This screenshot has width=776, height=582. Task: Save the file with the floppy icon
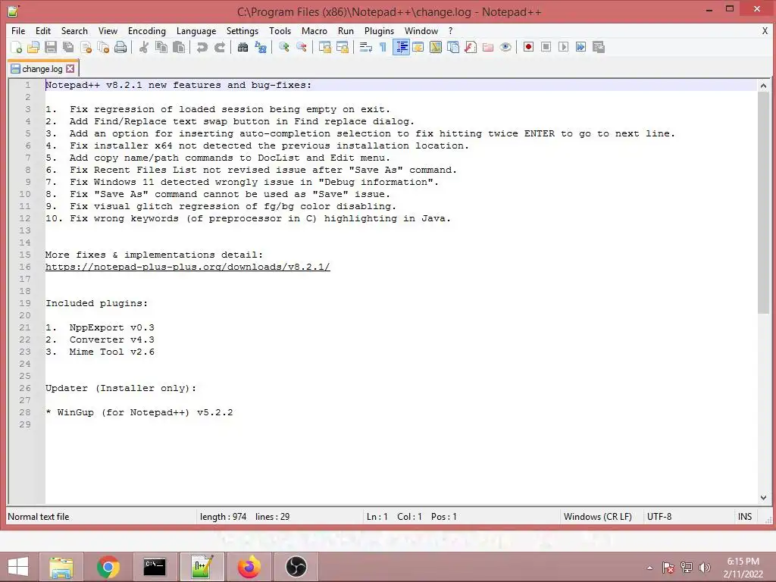(51, 48)
